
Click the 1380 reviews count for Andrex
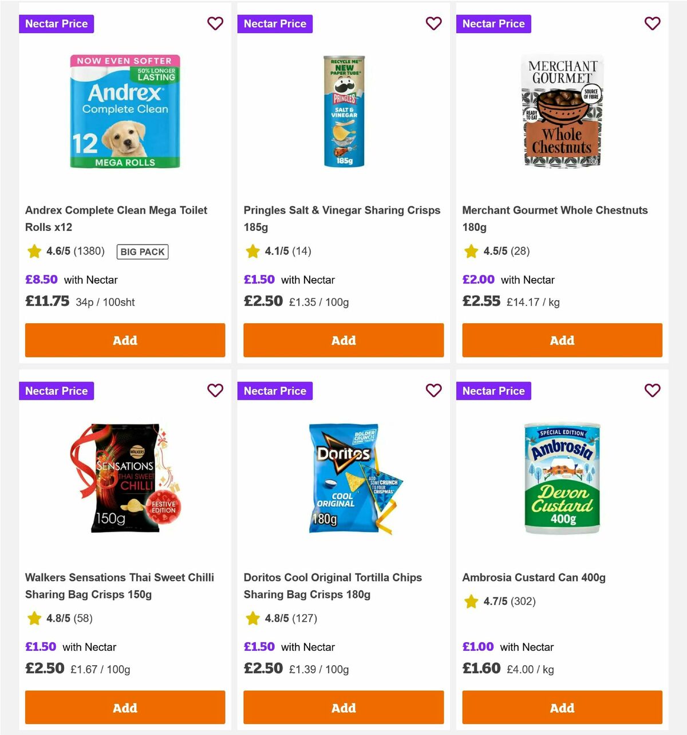click(x=90, y=251)
